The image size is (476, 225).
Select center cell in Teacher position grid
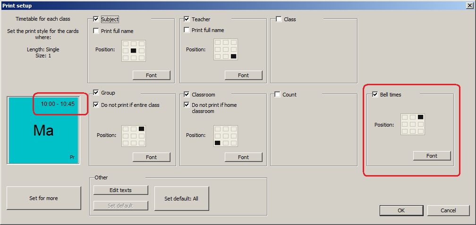click(225, 49)
